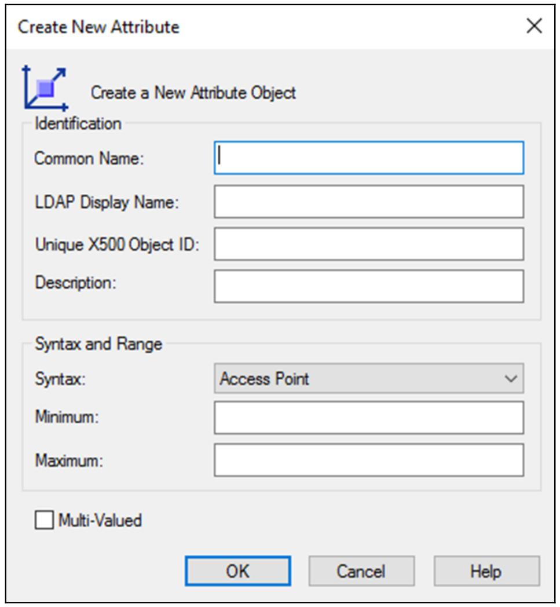Viewport: 560px width, 607px height.
Task: Click the Minimum range input field
Action: tap(368, 418)
